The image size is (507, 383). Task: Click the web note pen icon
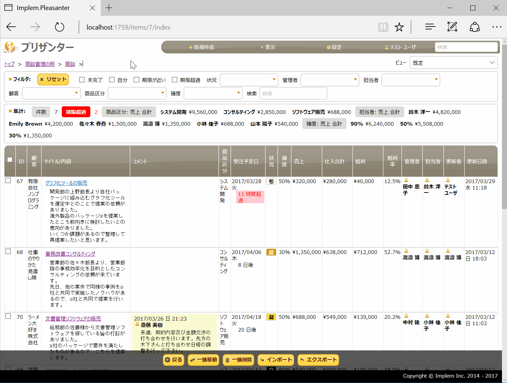(x=452, y=27)
